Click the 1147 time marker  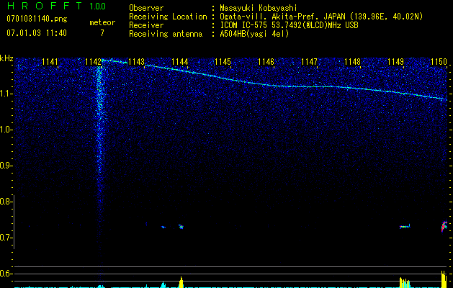pyautogui.click(x=309, y=61)
